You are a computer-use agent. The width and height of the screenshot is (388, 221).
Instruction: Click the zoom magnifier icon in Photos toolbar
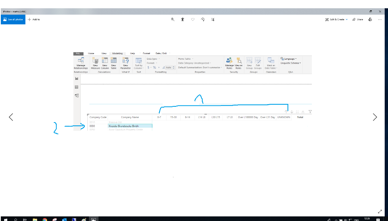click(x=173, y=19)
